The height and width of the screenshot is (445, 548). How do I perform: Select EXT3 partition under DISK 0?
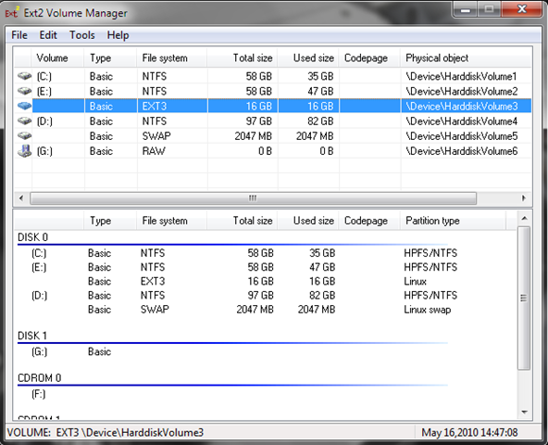pyautogui.click(x=153, y=282)
